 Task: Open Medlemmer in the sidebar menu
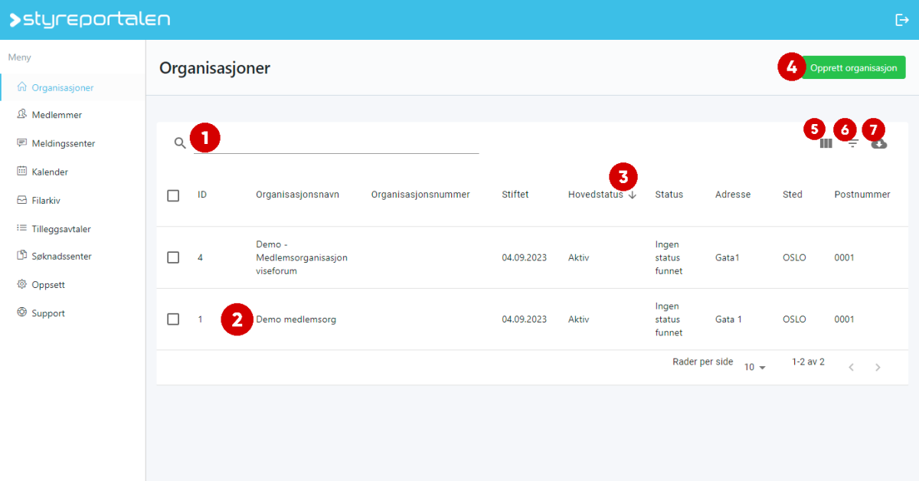(x=57, y=115)
